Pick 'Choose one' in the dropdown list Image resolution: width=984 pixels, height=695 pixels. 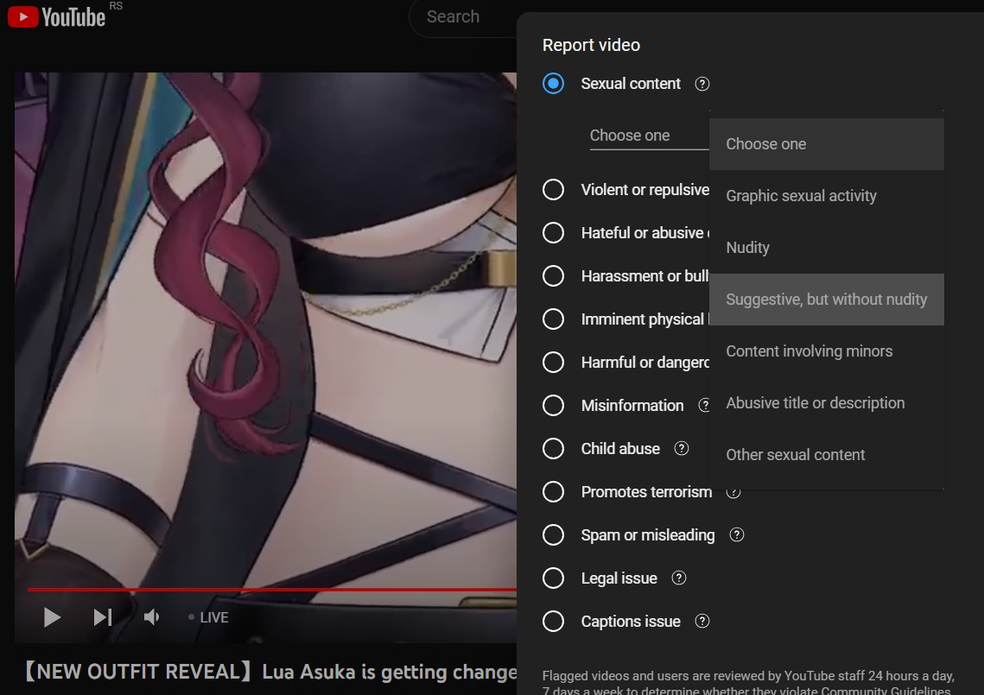pos(827,144)
